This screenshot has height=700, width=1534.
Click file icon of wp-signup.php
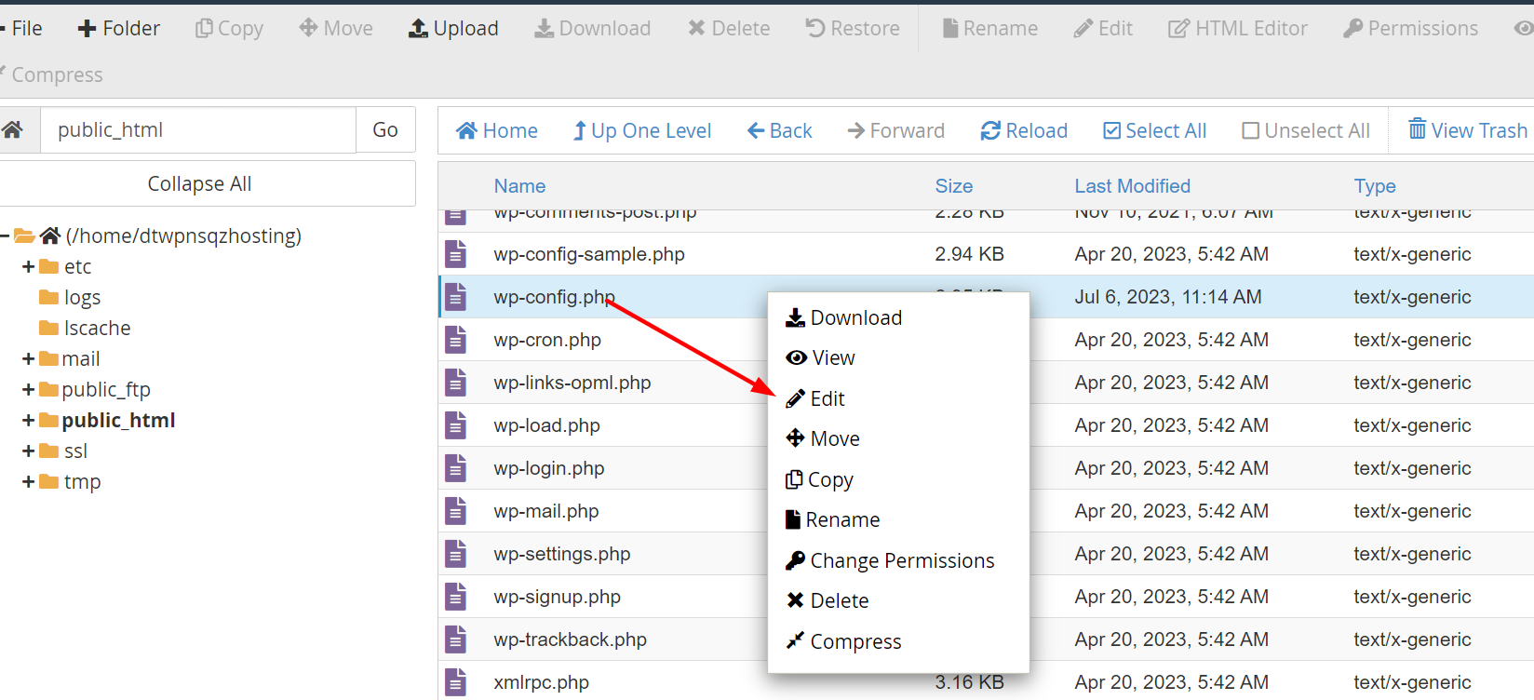click(x=455, y=597)
